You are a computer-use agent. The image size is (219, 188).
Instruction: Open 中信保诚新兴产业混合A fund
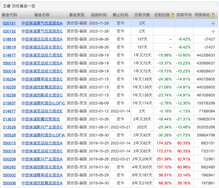(42, 159)
